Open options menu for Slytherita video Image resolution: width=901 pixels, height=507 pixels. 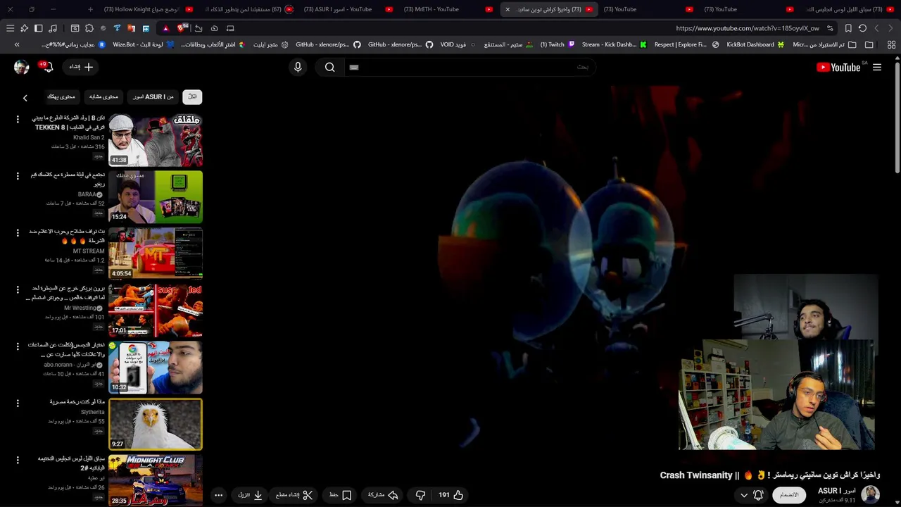click(x=18, y=403)
